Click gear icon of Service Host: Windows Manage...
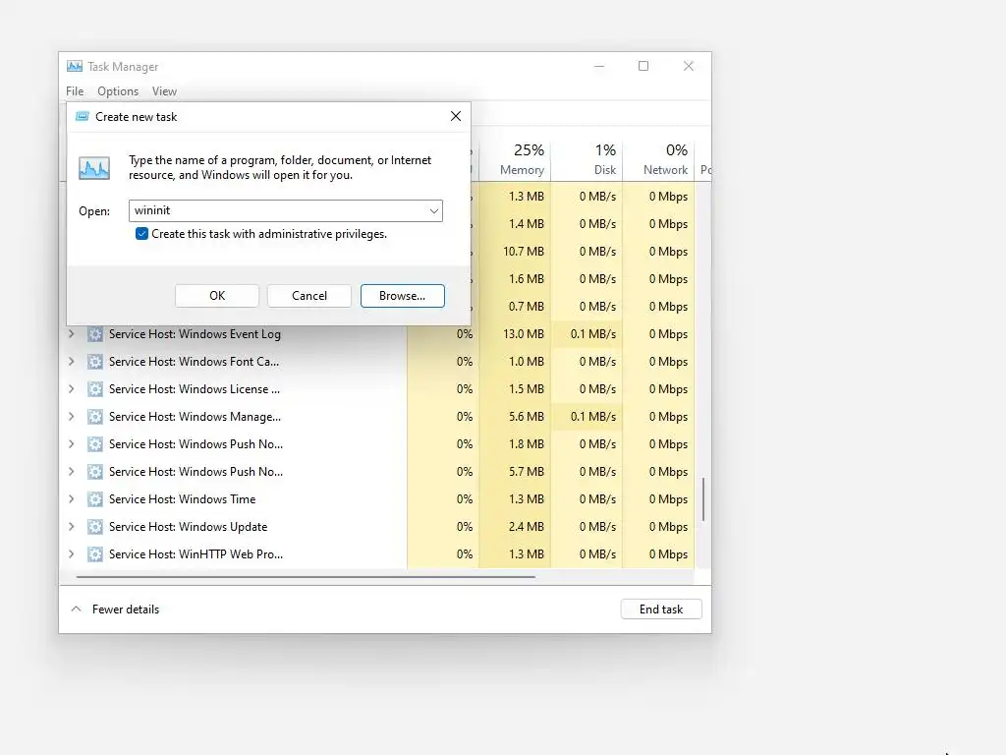1006x755 pixels. click(x=95, y=417)
